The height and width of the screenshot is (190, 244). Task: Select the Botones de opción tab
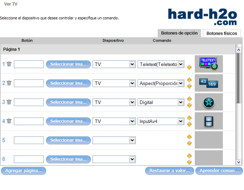[x=179, y=33]
